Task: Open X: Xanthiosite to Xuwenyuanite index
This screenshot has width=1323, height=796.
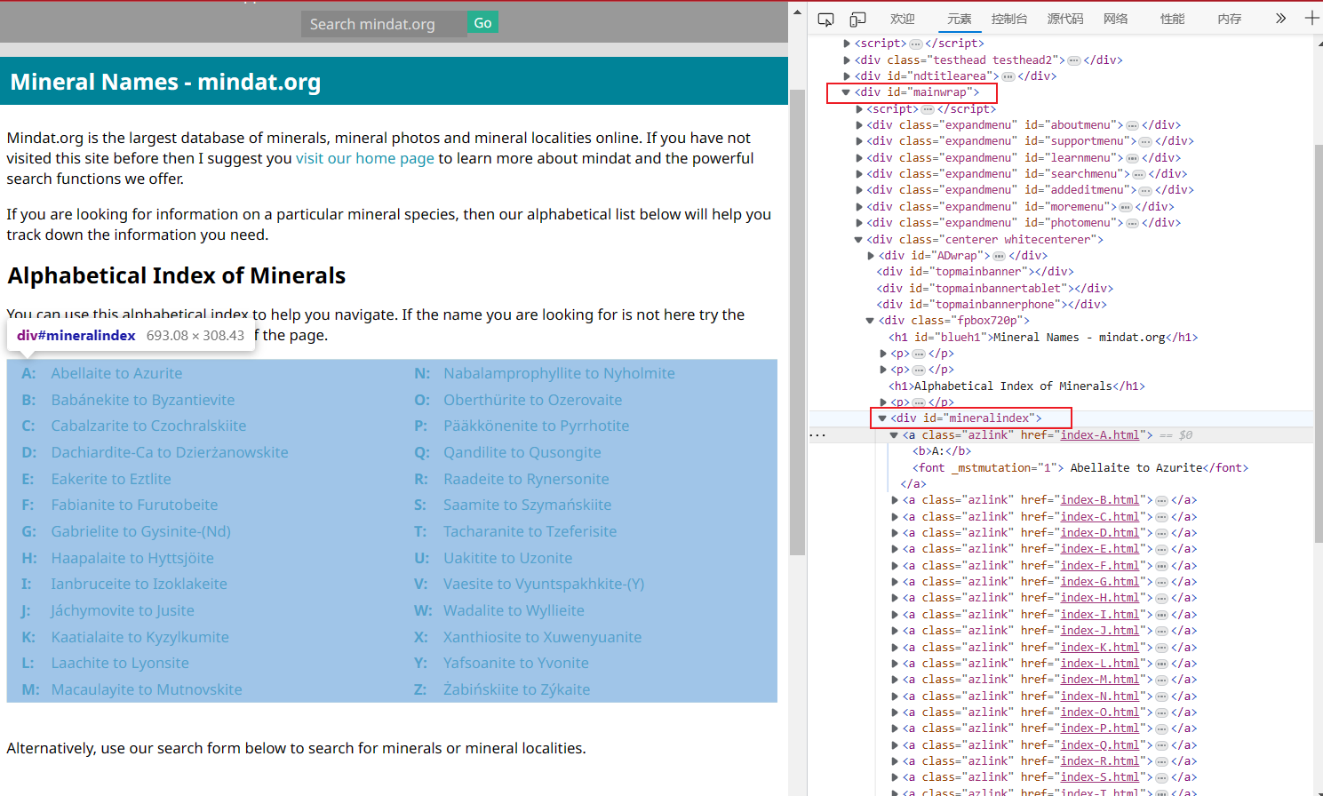Action: click(x=528, y=637)
